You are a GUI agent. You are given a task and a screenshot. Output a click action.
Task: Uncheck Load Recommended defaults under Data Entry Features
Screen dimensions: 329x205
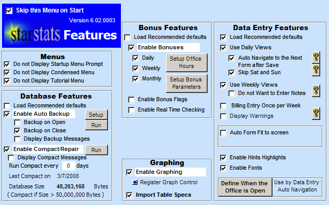pos(223,37)
